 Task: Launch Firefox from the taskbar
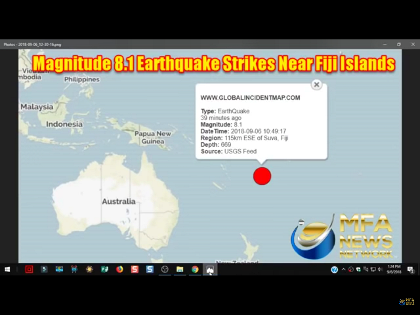pyautogui.click(x=120, y=269)
